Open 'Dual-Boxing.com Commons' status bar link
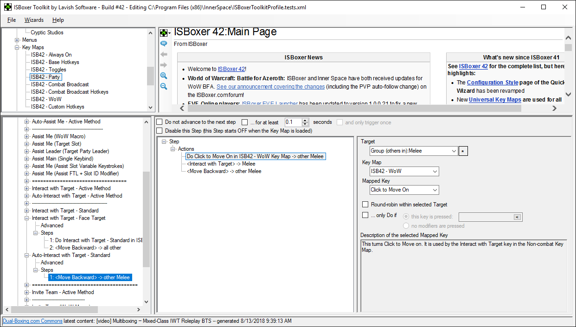 [x=32, y=321]
